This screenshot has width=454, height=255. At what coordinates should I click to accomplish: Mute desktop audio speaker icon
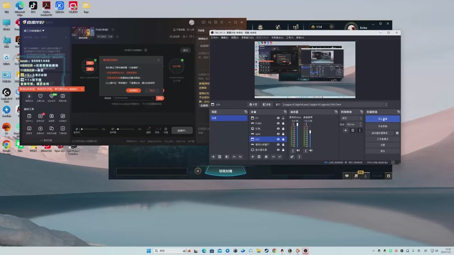(310, 150)
